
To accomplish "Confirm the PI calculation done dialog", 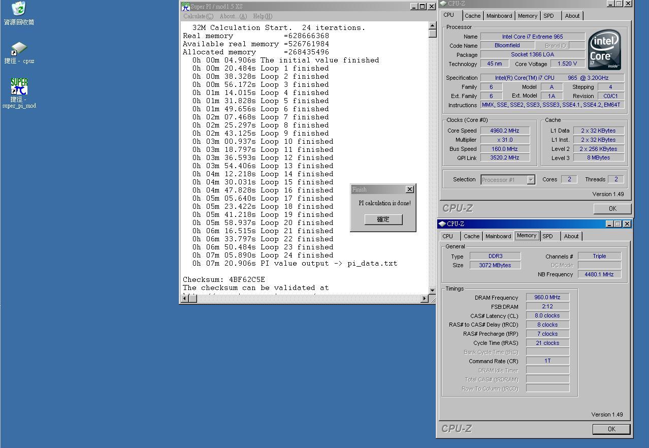I will pyautogui.click(x=383, y=219).
